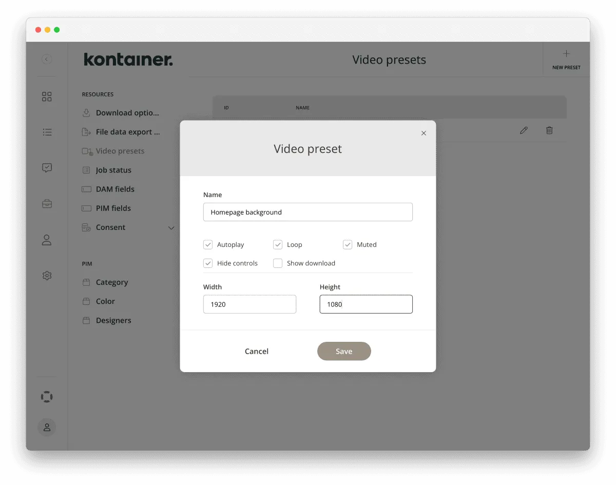This screenshot has width=616, height=485.
Task: Open the users person icon in the sidebar
Action: pyautogui.click(x=47, y=240)
